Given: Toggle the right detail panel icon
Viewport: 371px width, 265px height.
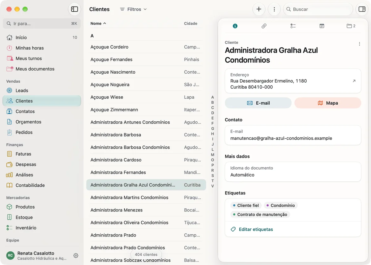Looking at the screenshot, I should [x=362, y=9].
